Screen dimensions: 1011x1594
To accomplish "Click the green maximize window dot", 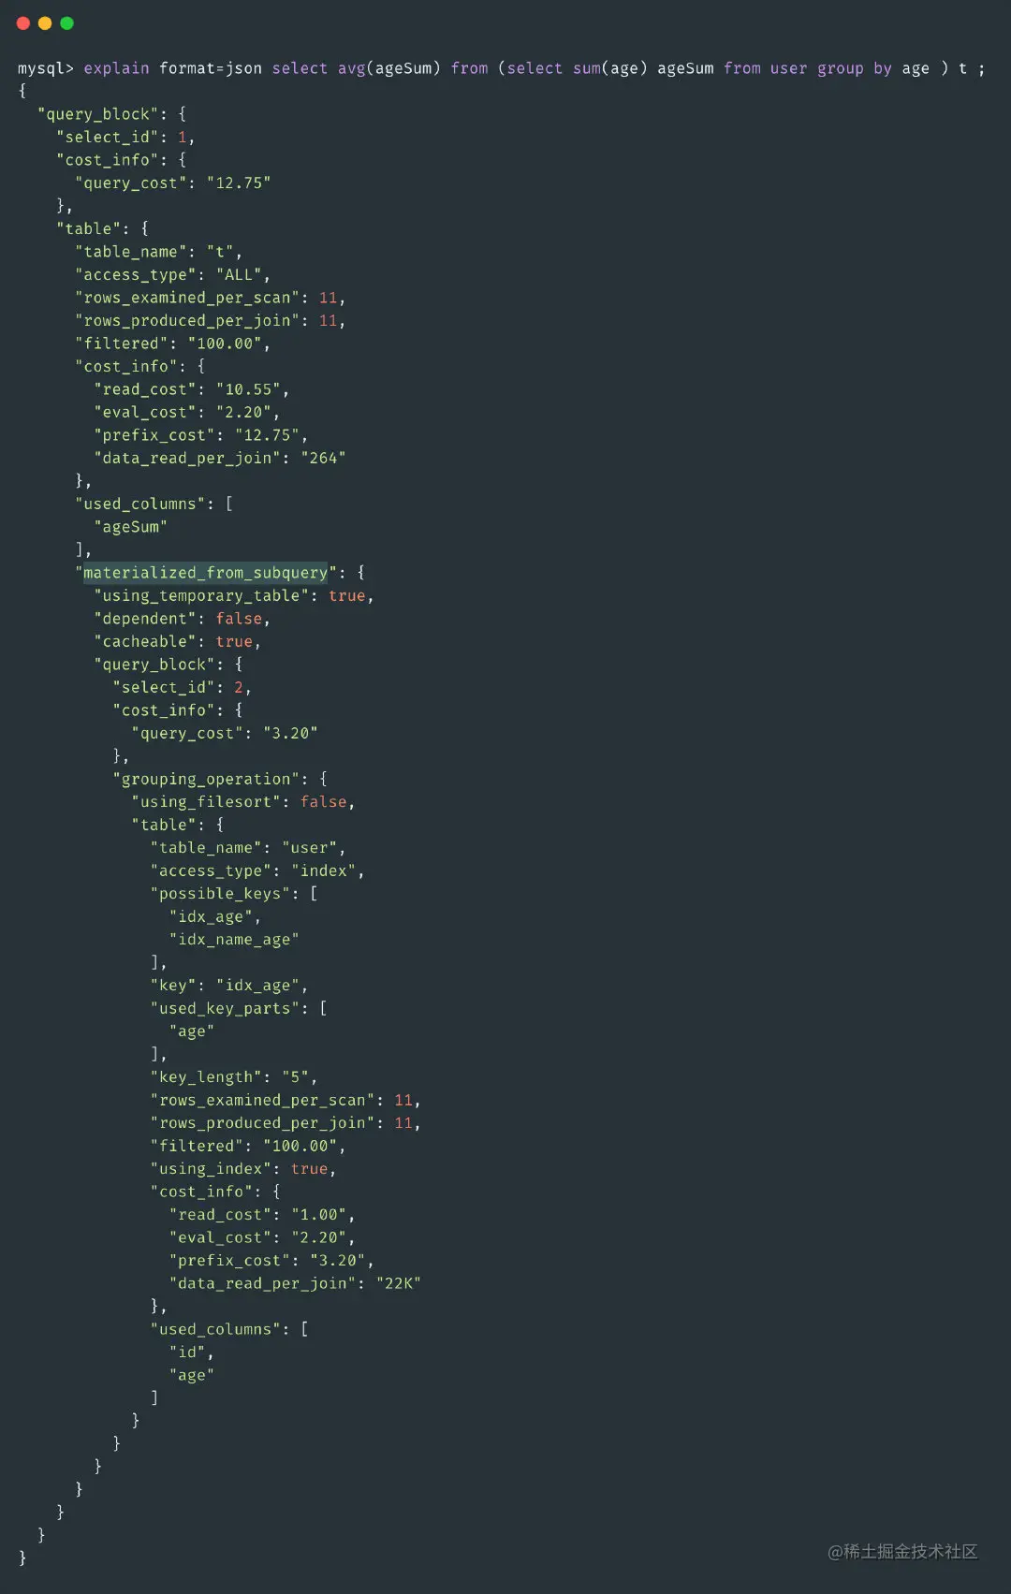I will point(67,23).
